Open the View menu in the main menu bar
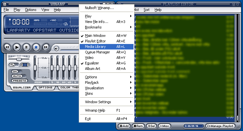The height and width of the screenshot is (131, 243). 45,10
